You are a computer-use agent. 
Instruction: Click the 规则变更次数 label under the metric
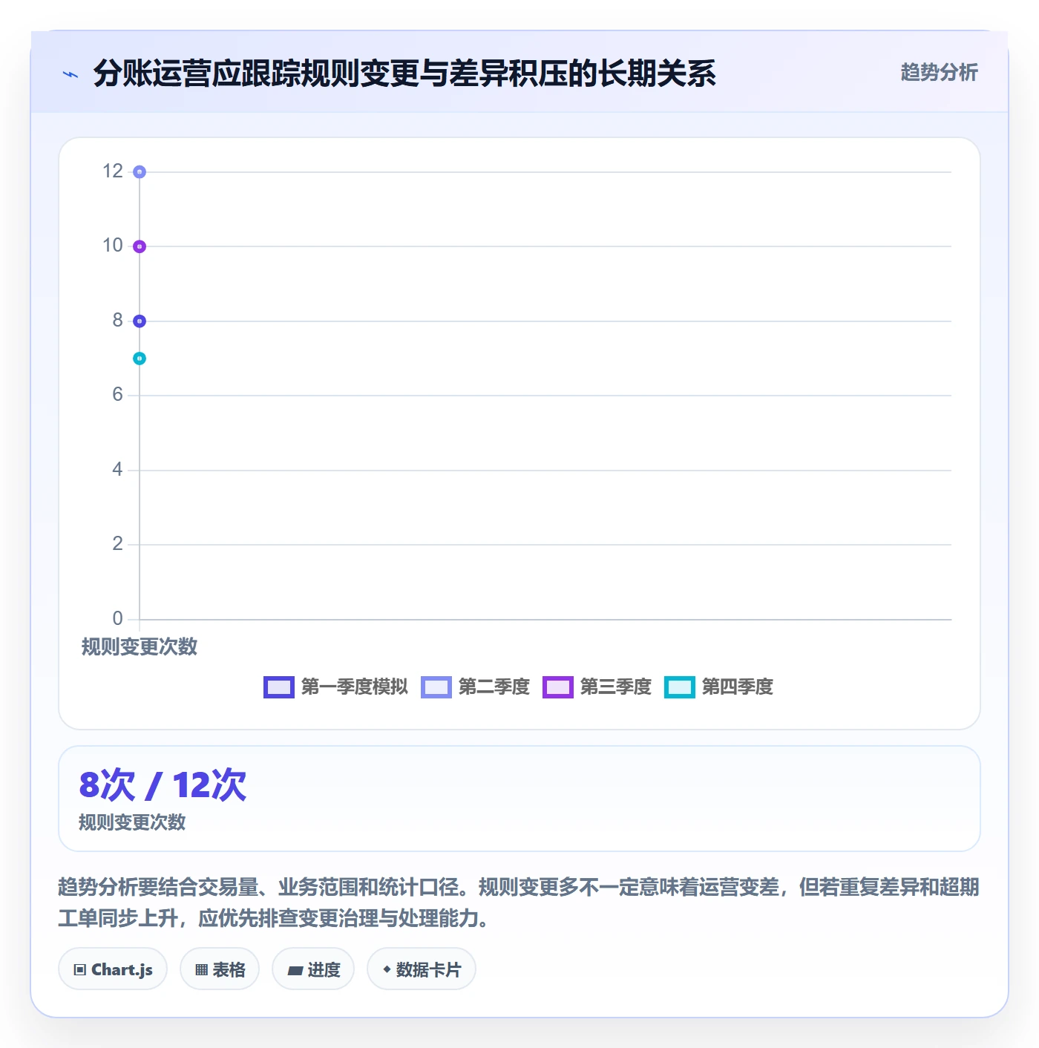click(132, 822)
